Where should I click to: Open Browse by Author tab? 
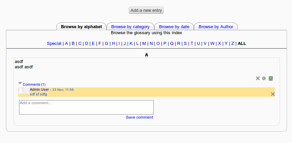pos(216,27)
